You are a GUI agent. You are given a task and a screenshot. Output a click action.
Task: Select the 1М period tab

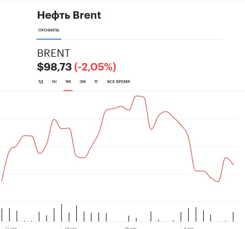pyautogui.click(x=68, y=82)
